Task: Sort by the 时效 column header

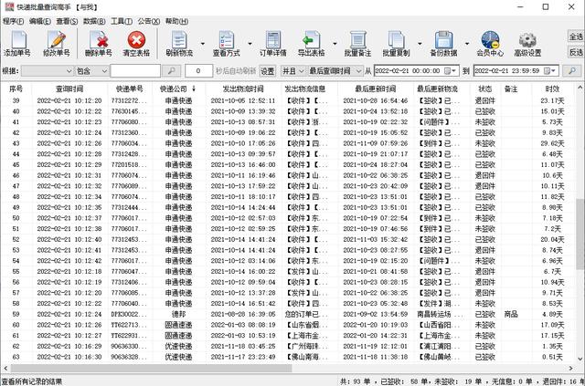Action: [x=552, y=89]
